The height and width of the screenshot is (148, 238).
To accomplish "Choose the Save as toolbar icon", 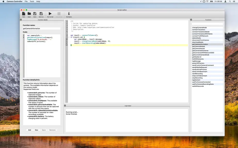I will tap(41, 15).
